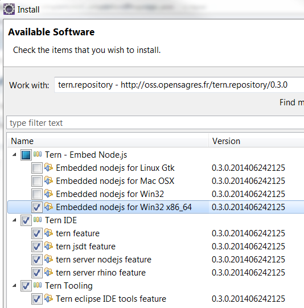Select the Embedded nodejs for Mac OSX row
Viewport: 304px width, 308px height.
[115, 181]
